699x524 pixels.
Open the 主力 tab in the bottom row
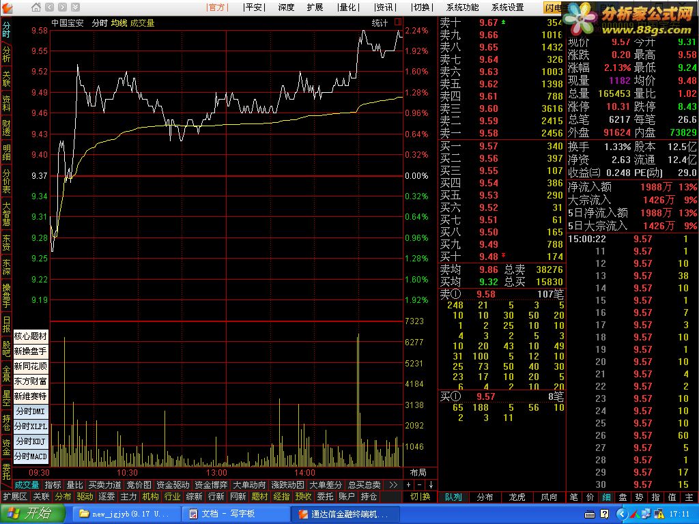pyautogui.click(x=128, y=497)
